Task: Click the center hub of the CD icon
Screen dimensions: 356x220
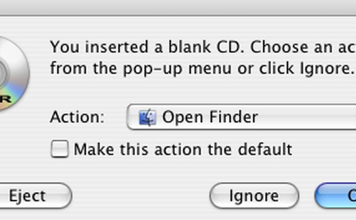Action: point(3,73)
